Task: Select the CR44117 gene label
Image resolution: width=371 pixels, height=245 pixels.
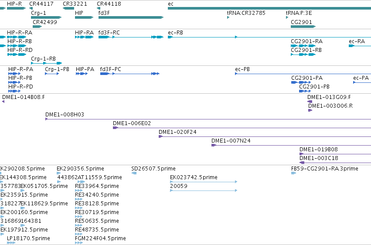Action: tap(41, 4)
